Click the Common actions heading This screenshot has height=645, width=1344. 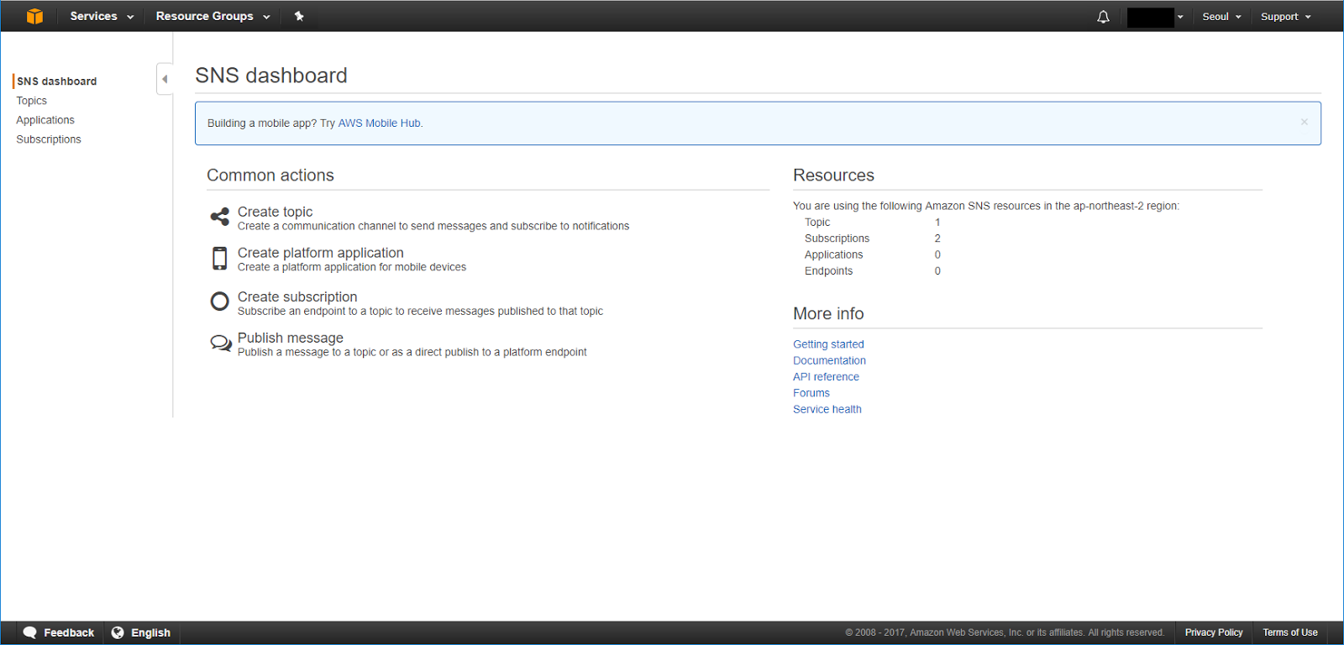(270, 175)
